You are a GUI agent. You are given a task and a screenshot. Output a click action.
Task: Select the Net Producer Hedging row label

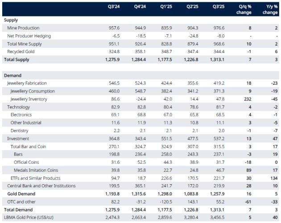28,36
